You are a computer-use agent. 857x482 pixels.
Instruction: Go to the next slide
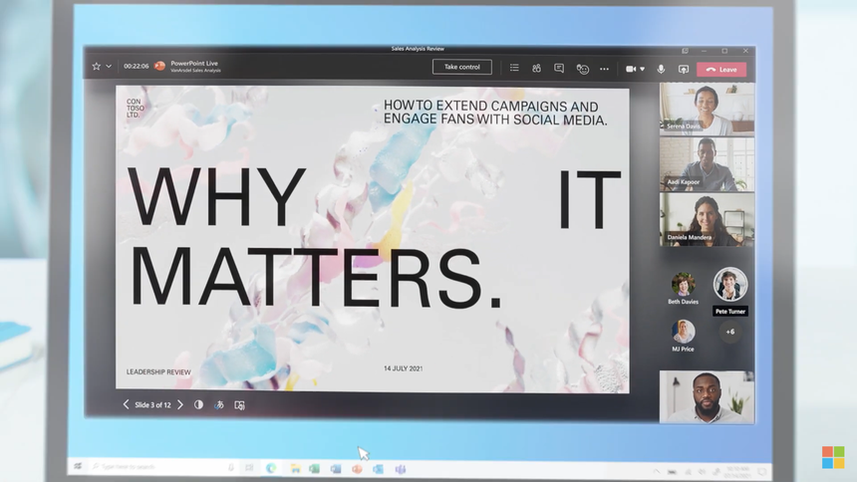180,405
